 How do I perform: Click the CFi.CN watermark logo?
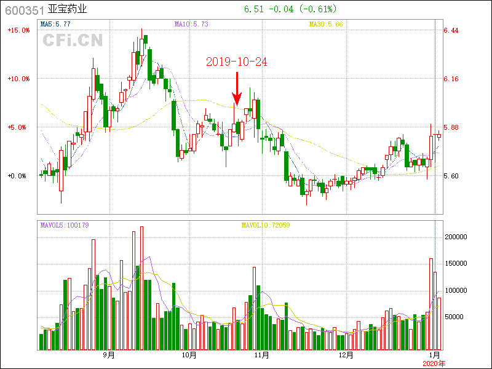pyautogui.click(x=72, y=41)
